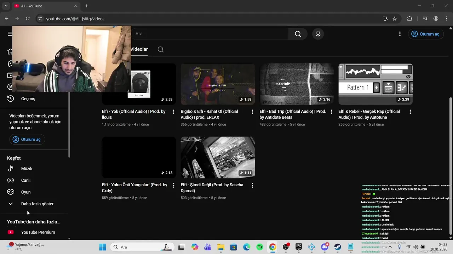Close the Ali - YouTube tab
453x254 pixels.
click(75, 6)
